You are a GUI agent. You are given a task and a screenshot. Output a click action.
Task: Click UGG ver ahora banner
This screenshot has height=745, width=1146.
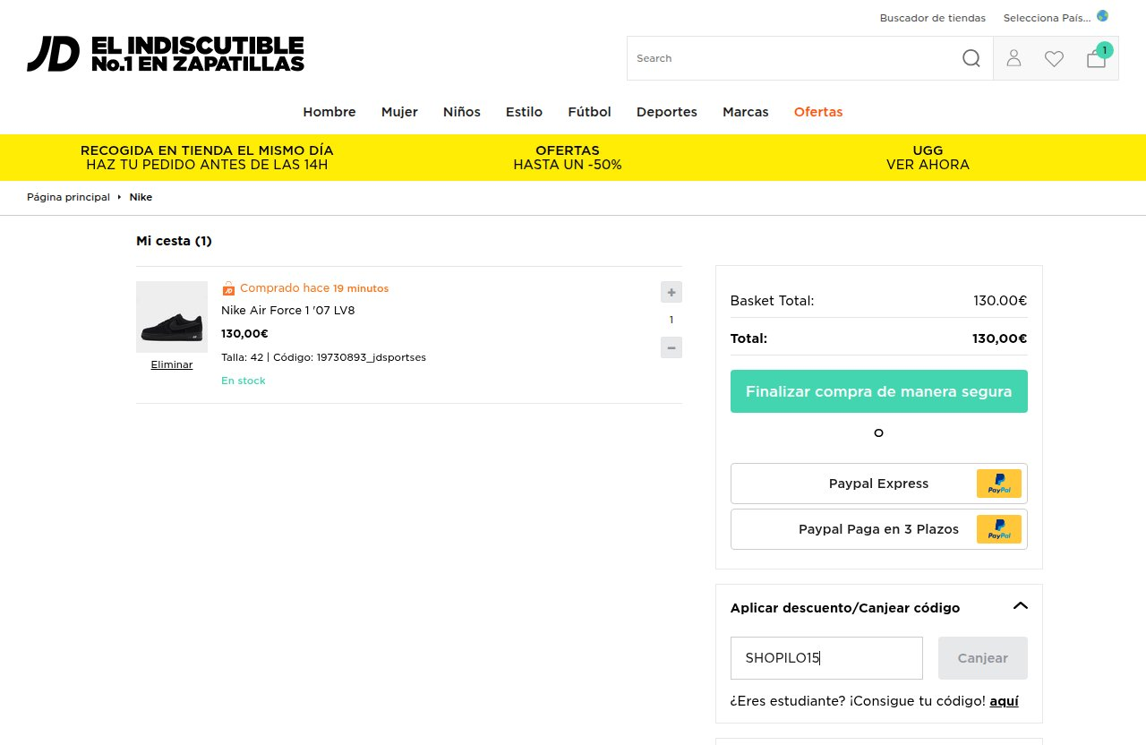(928, 158)
